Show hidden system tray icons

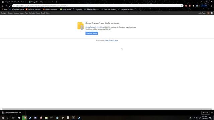194,118
